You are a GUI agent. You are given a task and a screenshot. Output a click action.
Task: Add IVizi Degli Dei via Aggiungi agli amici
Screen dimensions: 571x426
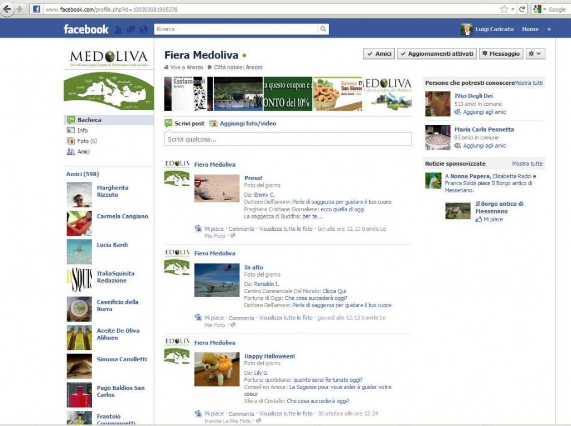[x=480, y=112]
